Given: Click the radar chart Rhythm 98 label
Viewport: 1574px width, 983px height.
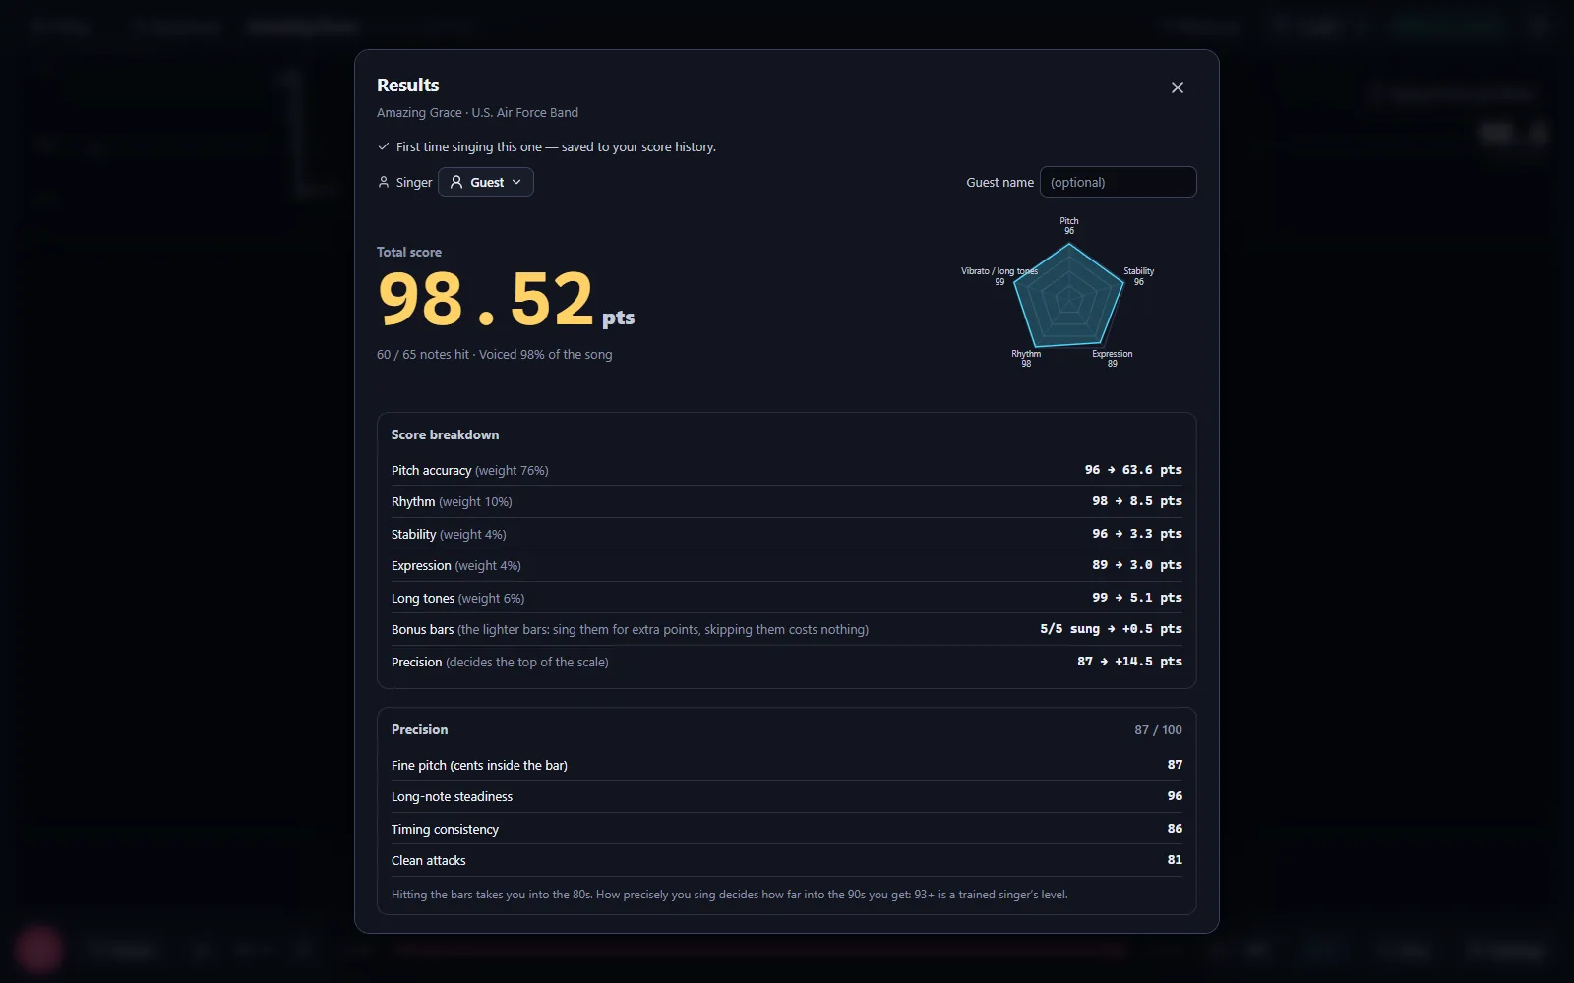Looking at the screenshot, I should [x=1026, y=359].
